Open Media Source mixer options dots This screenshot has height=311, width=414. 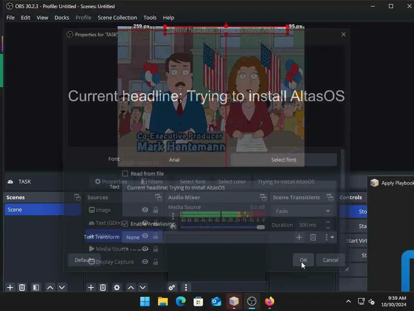[x=173, y=216]
